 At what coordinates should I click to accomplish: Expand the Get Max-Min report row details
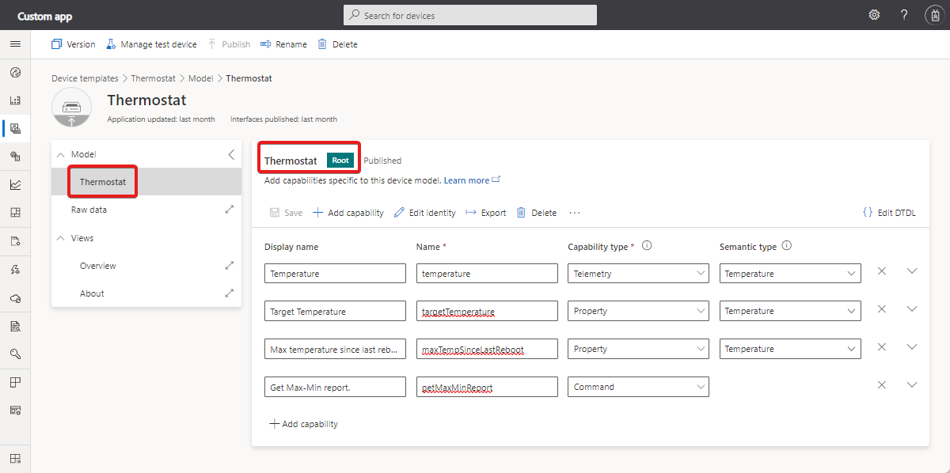[911, 385]
